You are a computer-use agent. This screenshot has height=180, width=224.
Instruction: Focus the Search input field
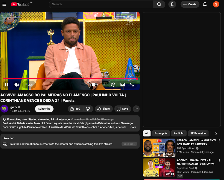pos(101,4)
